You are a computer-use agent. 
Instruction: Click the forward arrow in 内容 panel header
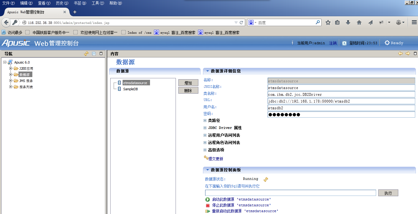(x=408, y=53)
